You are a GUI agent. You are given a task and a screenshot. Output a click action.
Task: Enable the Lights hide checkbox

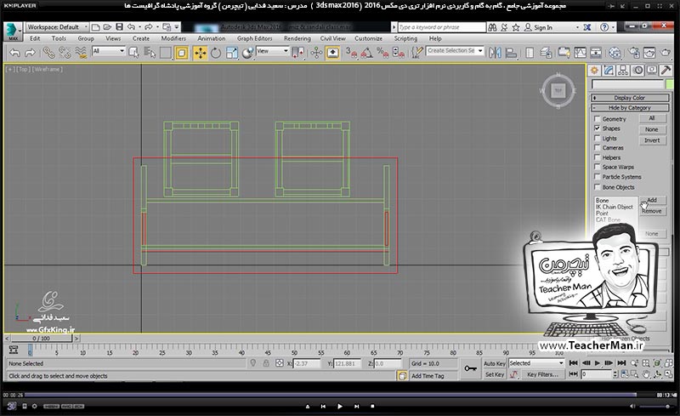click(598, 138)
